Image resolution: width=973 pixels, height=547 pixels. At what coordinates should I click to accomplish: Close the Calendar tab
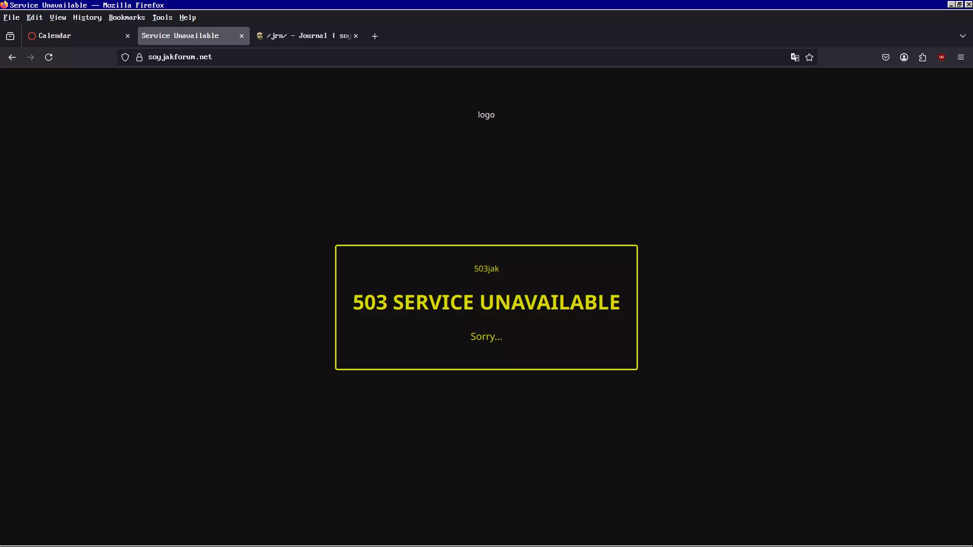point(128,36)
